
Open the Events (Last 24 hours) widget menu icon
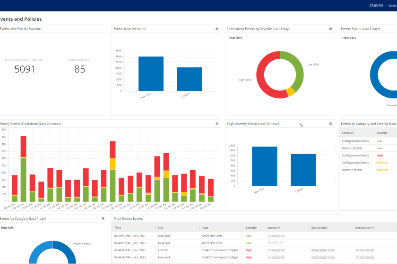[x=217, y=29]
